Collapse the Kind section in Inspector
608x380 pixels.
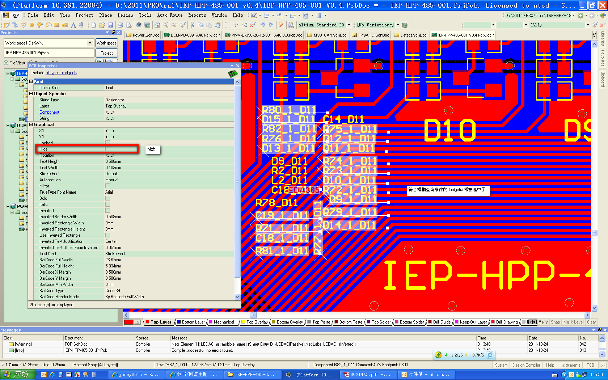(31, 81)
